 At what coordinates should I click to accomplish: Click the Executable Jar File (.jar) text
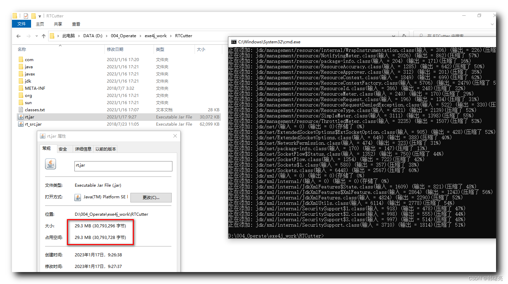click(x=98, y=185)
